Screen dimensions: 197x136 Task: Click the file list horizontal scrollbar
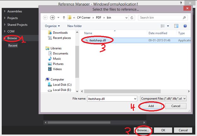(122, 91)
